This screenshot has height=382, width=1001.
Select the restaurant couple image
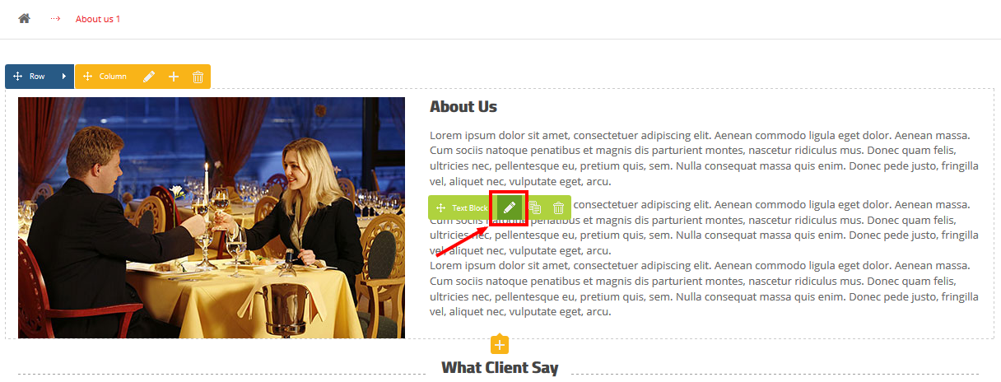(212, 217)
